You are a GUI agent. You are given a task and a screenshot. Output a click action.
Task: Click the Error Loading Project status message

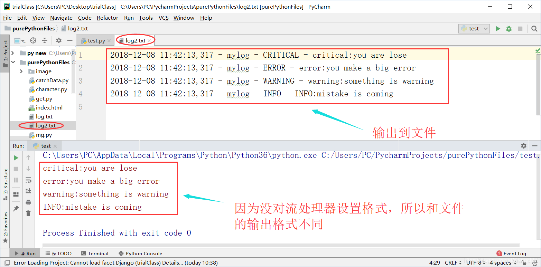[x=115, y=263]
